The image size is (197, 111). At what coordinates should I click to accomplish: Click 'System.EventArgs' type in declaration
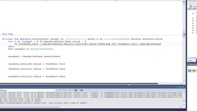point(116,39)
